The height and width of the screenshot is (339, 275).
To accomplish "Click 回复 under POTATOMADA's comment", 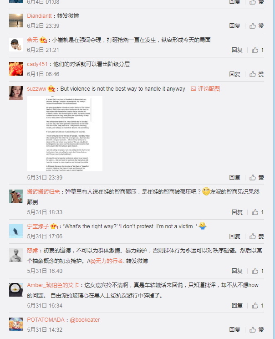I will [x=234, y=330].
